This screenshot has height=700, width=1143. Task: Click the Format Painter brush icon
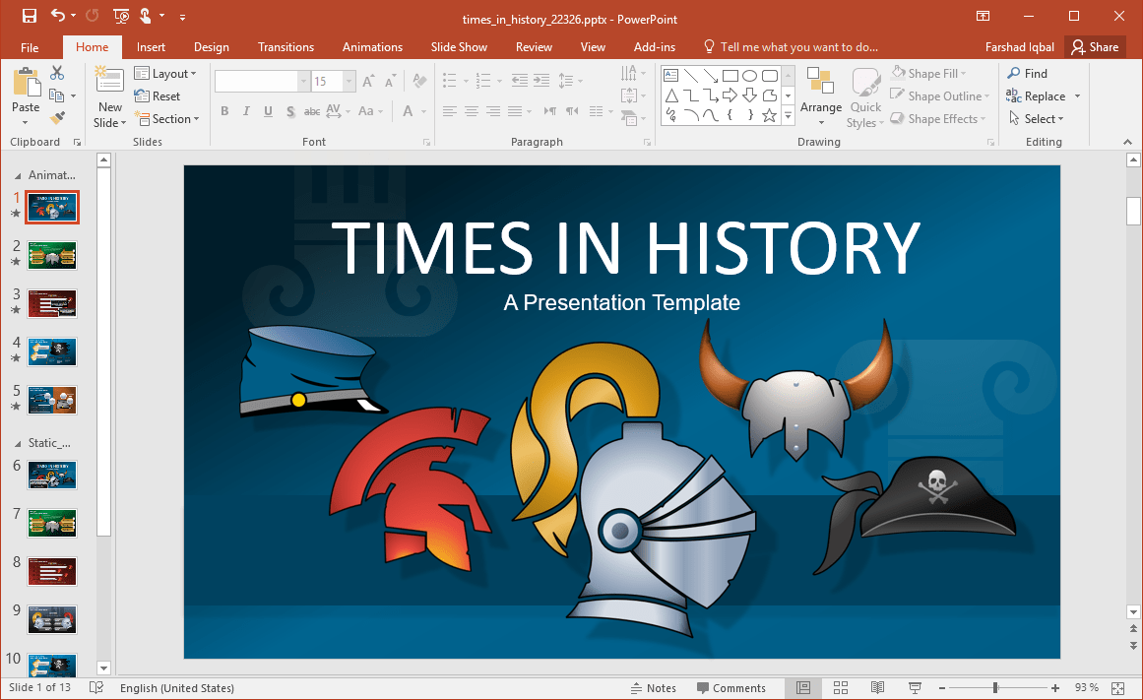coord(57,118)
